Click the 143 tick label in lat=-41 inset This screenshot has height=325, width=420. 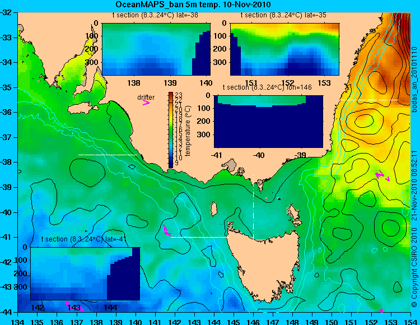(x=74, y=308)
